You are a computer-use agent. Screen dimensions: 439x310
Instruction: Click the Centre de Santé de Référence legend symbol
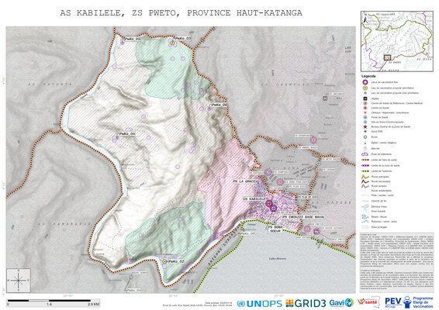coord(365,103)
